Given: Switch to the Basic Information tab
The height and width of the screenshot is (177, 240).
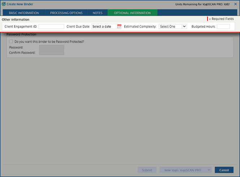Looking at the screenshot, I should 24,13.
